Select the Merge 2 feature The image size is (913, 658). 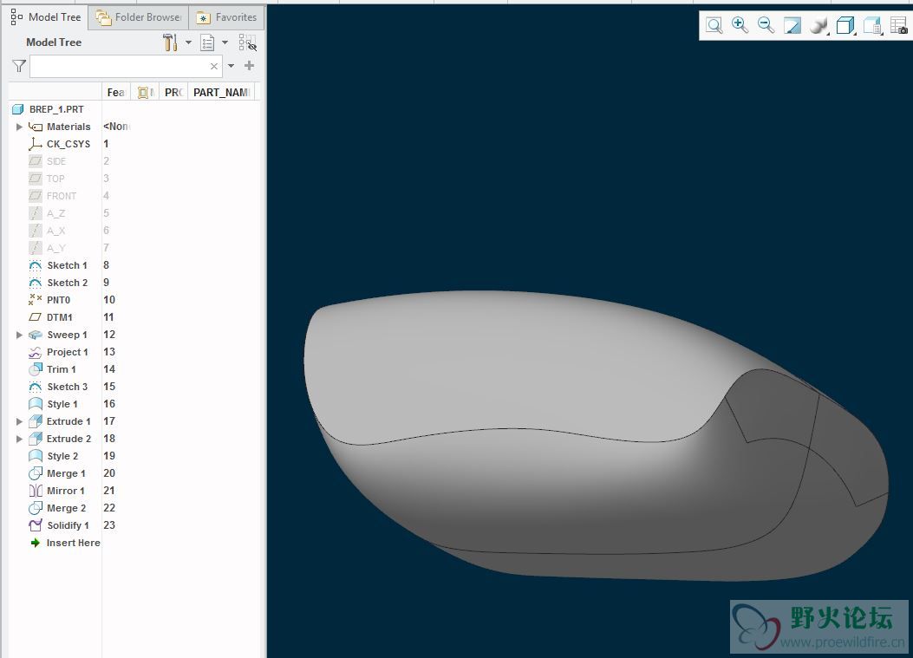tap(66, 508)
